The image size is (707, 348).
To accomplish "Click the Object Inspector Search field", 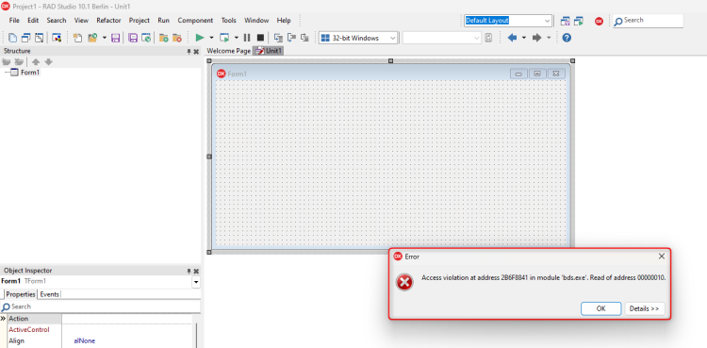I will click(x=100, y=307).
